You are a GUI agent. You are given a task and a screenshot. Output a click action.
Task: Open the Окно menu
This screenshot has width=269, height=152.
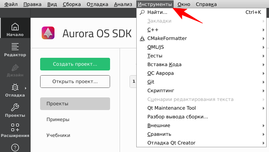[184, 4]
